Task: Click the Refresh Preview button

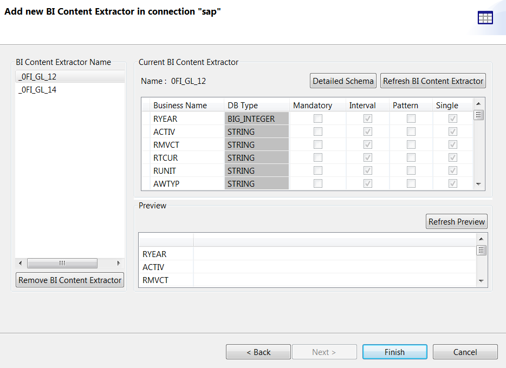Action: point(456,221)
